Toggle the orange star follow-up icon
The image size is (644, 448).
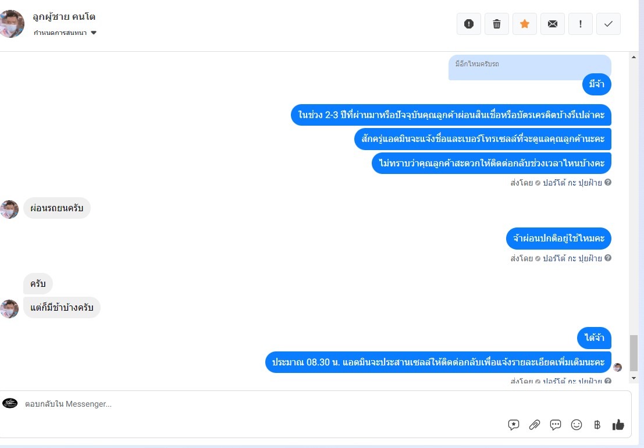525,24
